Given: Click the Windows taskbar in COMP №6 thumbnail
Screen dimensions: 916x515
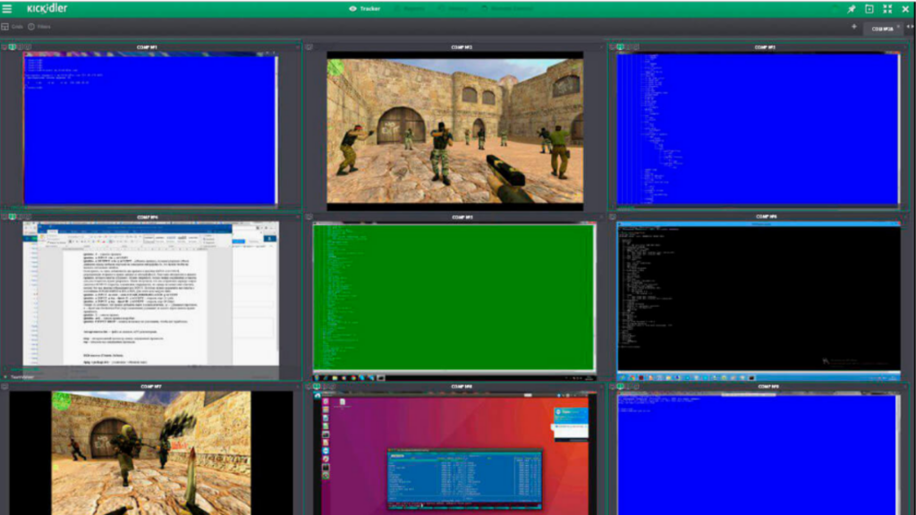Looking at the screenshot, I should 759,377.
